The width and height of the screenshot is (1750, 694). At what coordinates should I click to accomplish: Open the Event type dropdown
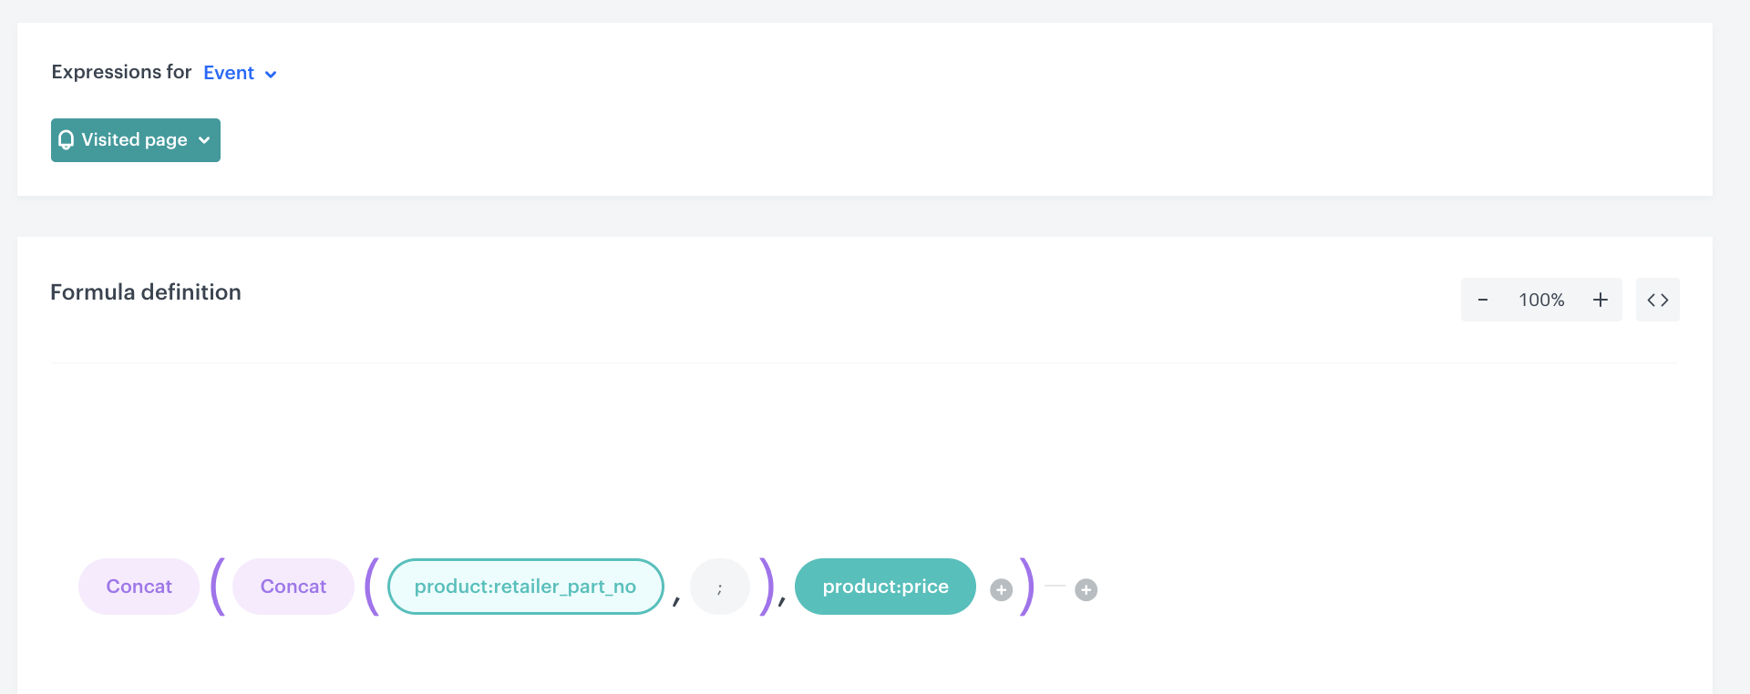(x=229, y=73)
